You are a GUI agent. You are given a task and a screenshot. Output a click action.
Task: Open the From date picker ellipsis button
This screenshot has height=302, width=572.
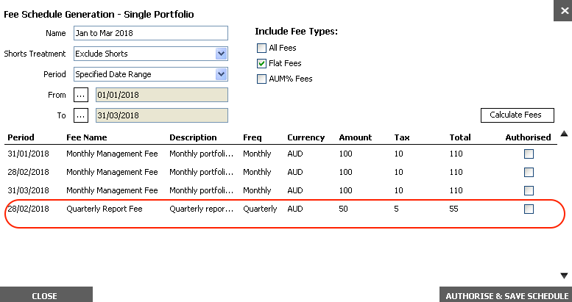coord(81,95)
